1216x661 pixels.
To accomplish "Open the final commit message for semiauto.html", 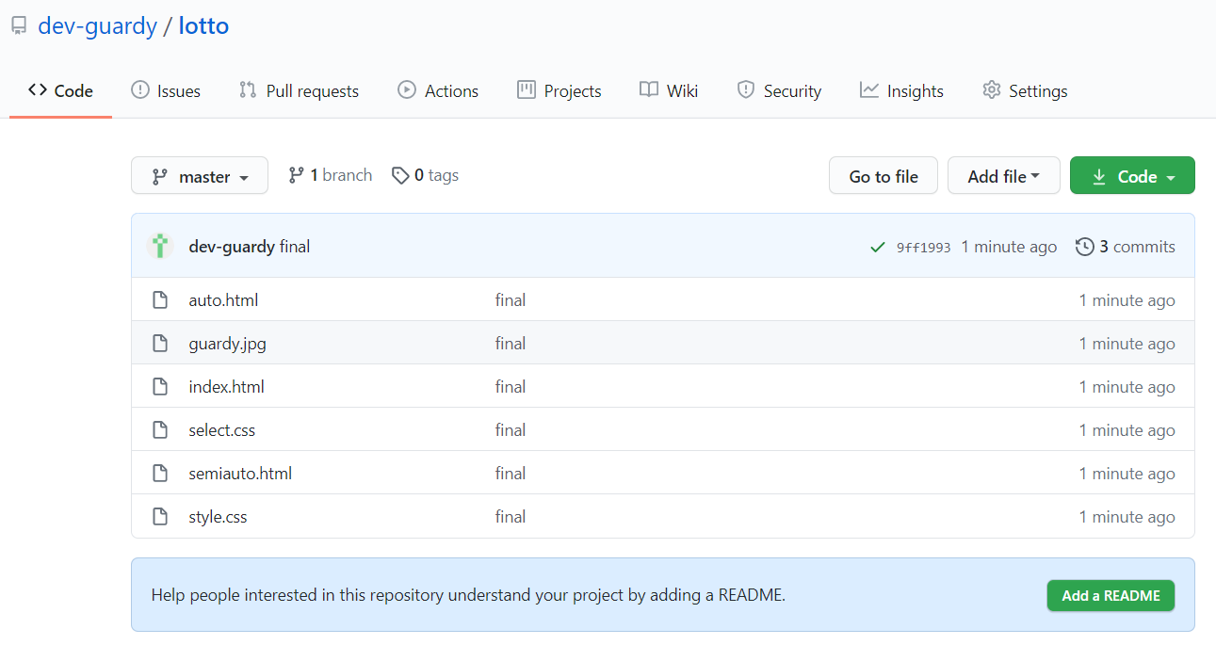I will click(511, 474).
